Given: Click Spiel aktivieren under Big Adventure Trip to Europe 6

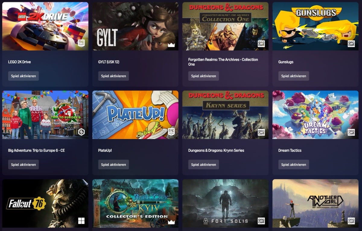Looking at the screenshot, I should [24, 165].
